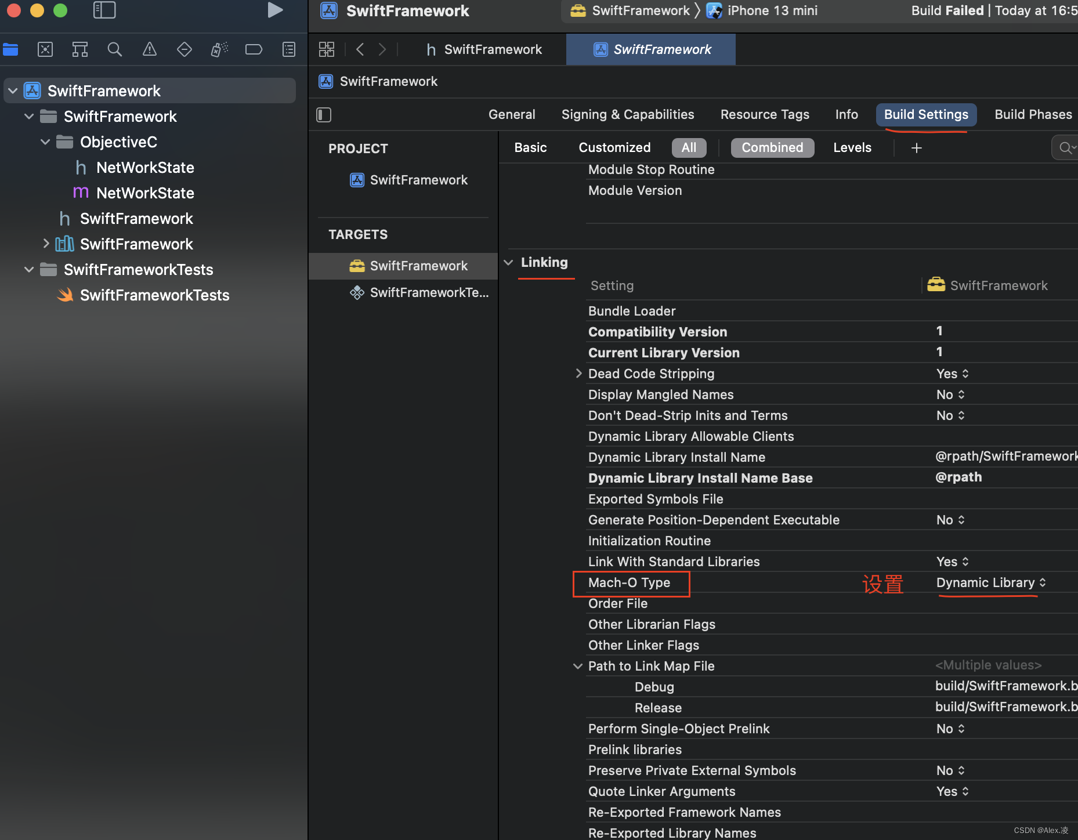Collapse the Linking section
Viewport: 1078px width, 840px height.
coord(509,263)
